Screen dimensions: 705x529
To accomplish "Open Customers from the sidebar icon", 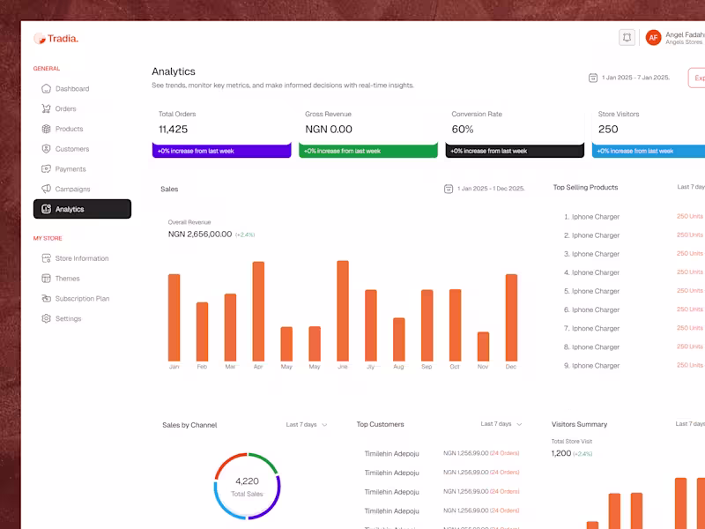I will [46, 148].
